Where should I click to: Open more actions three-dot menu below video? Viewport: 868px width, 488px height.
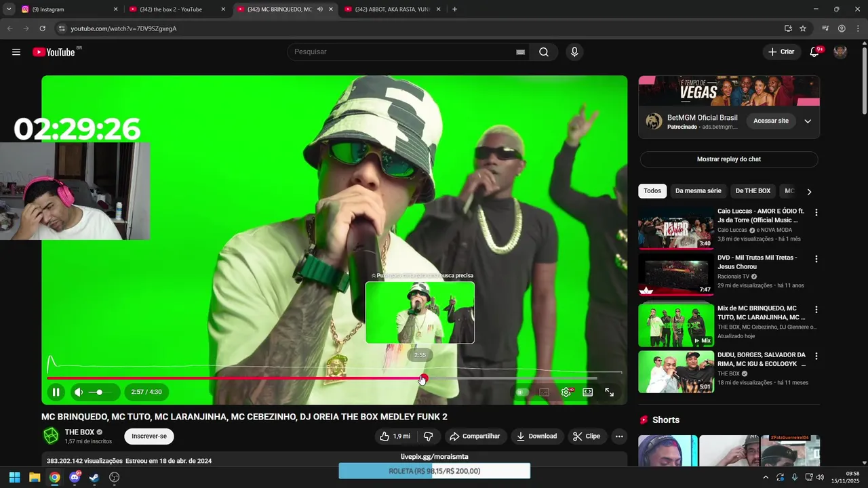point(619,436)
